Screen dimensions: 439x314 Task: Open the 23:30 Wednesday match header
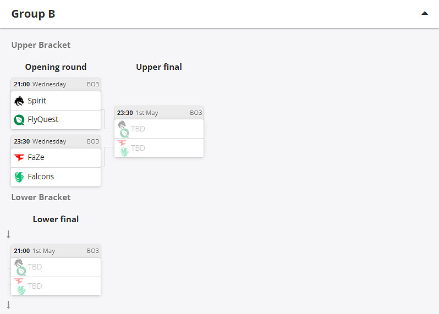pyautogui.click(x=56, y=141)
